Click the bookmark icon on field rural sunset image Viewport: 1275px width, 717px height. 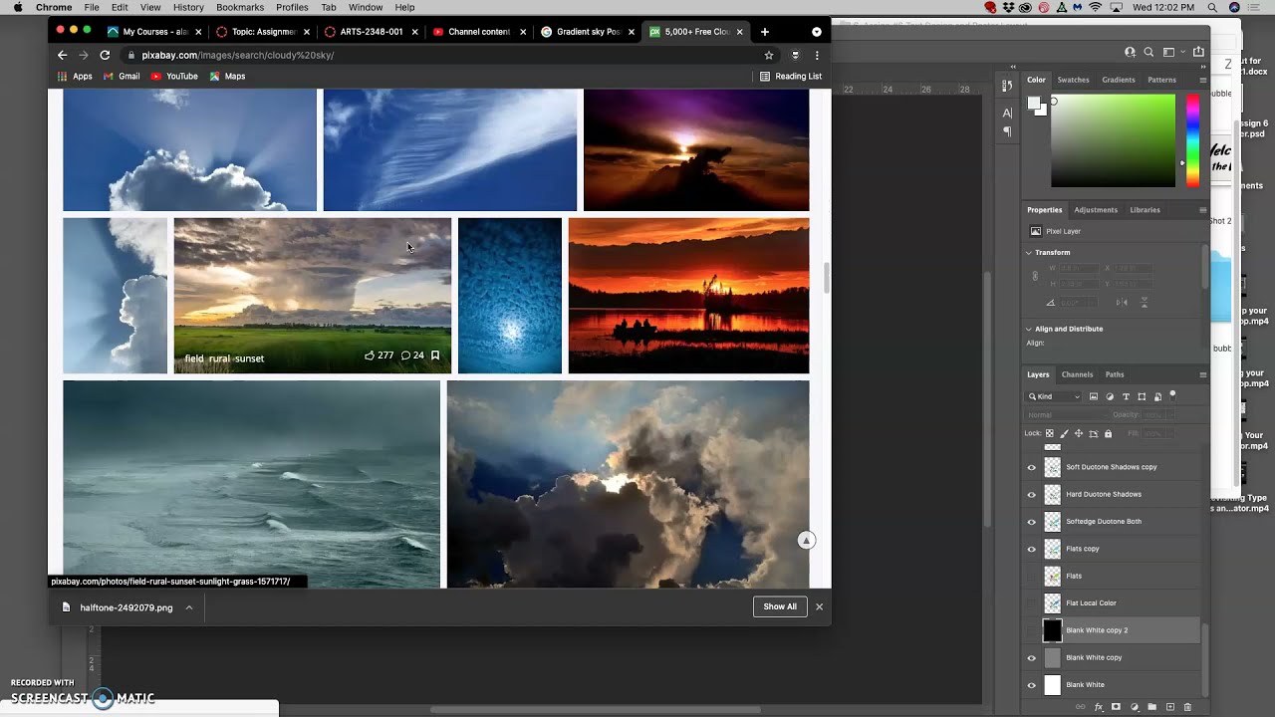coord(435,356)
